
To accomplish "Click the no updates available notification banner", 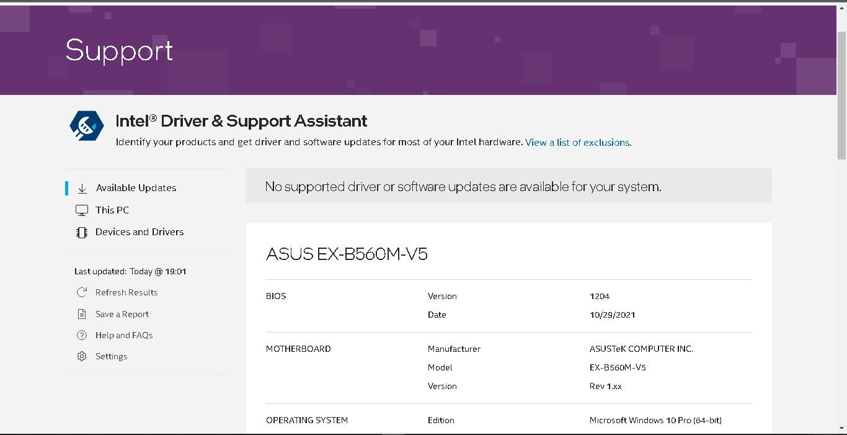I will (508, 186).
